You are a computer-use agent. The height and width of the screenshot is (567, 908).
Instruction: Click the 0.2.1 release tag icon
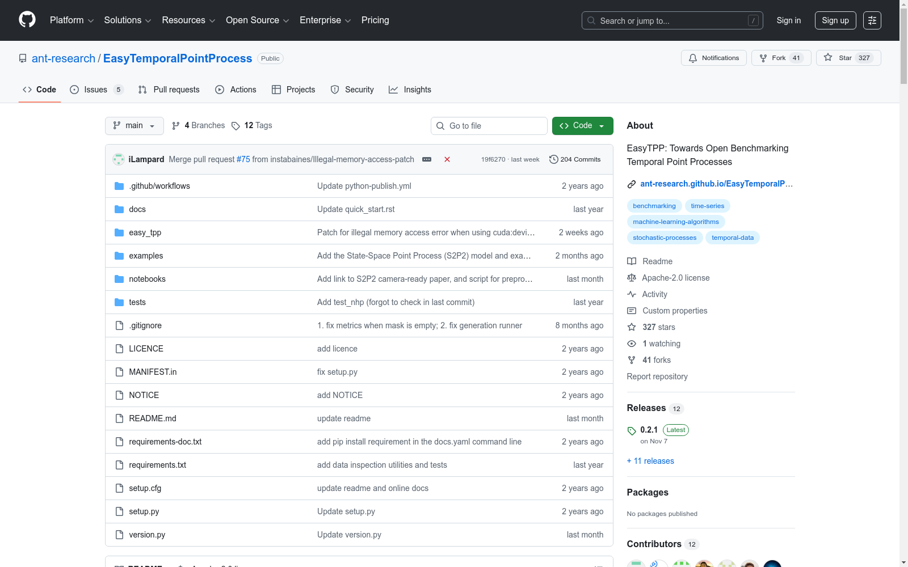pyautogui.click(x=632, y=431)
